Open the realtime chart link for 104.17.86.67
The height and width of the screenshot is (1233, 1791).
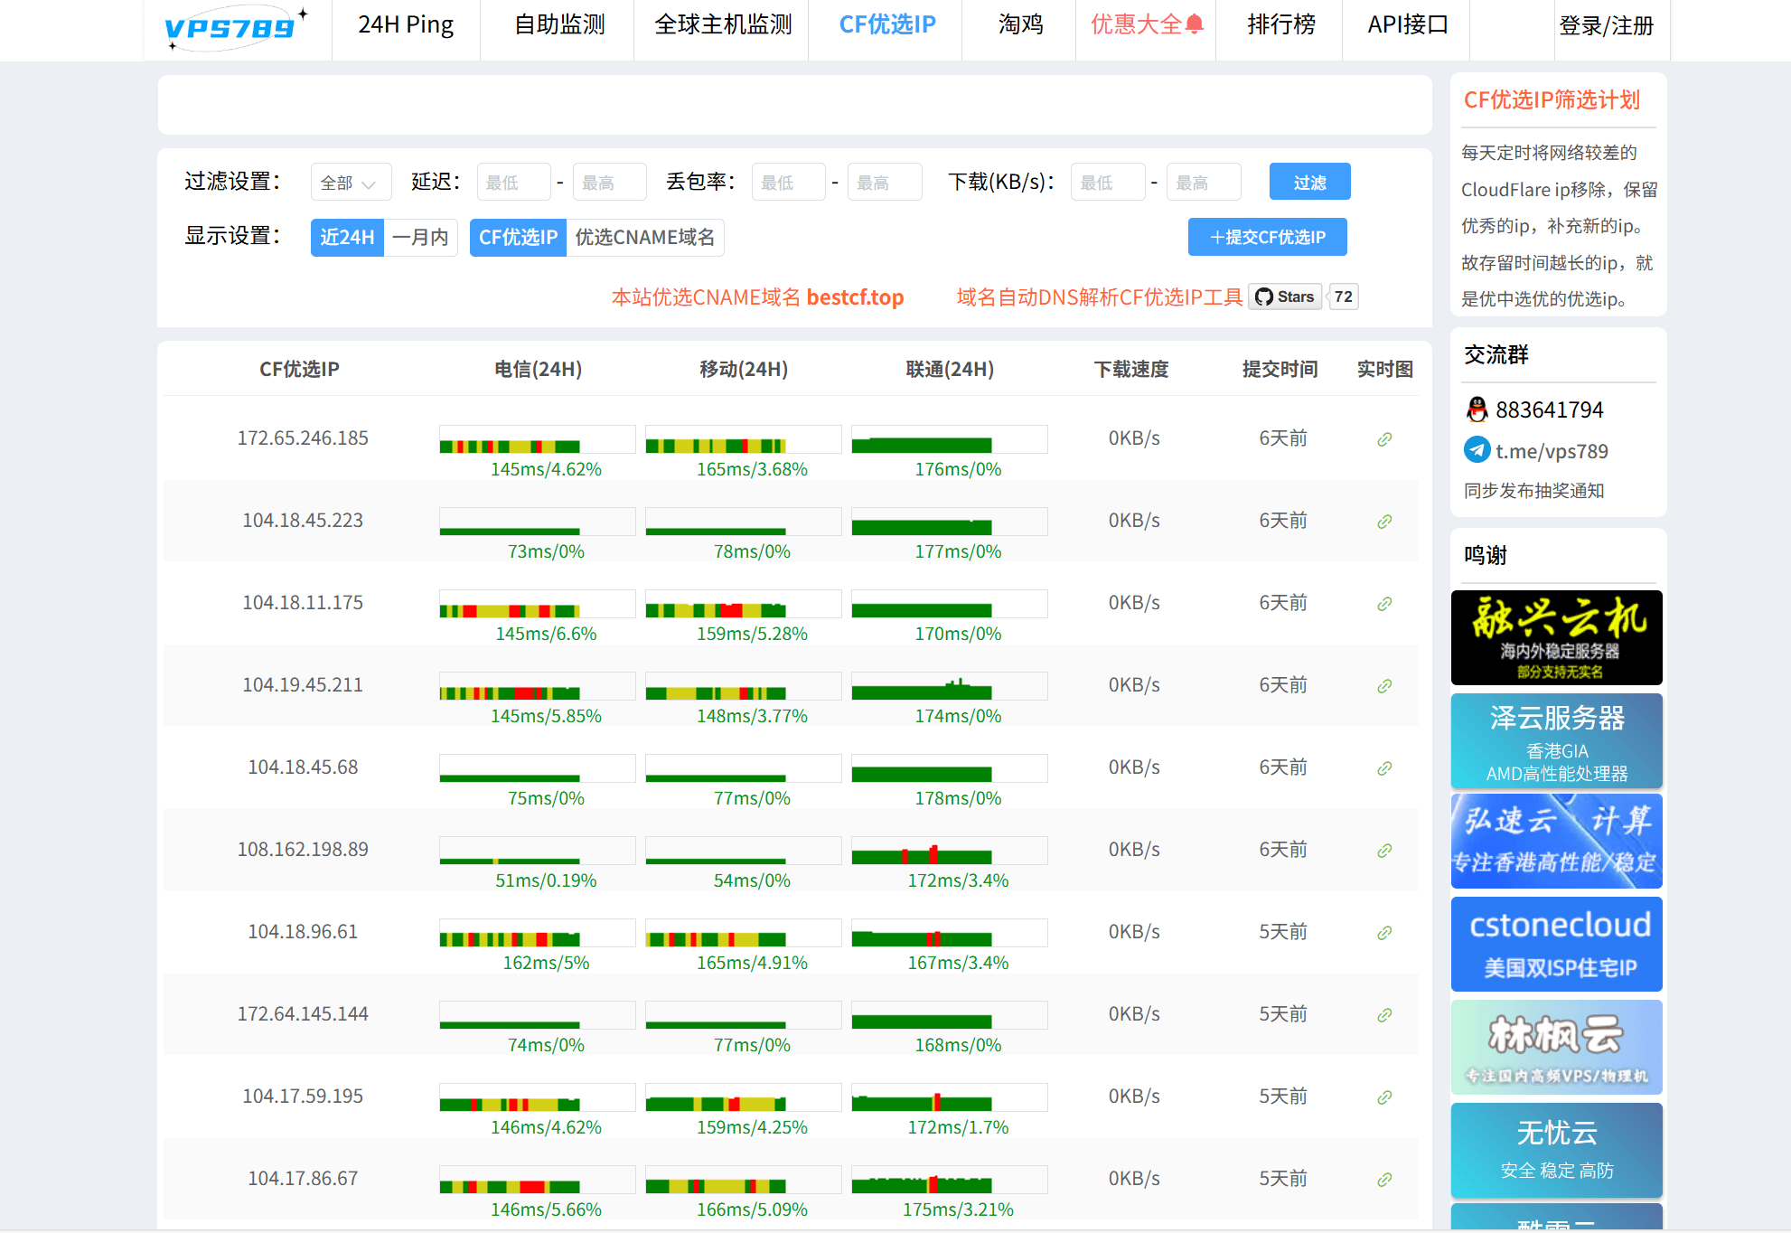coord(1384,1179)
